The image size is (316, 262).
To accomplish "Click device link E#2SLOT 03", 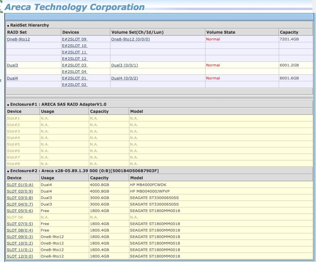I will coord(74,65).
